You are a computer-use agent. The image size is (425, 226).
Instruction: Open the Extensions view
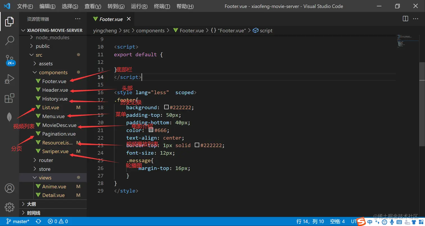click(x=10, y=98)
